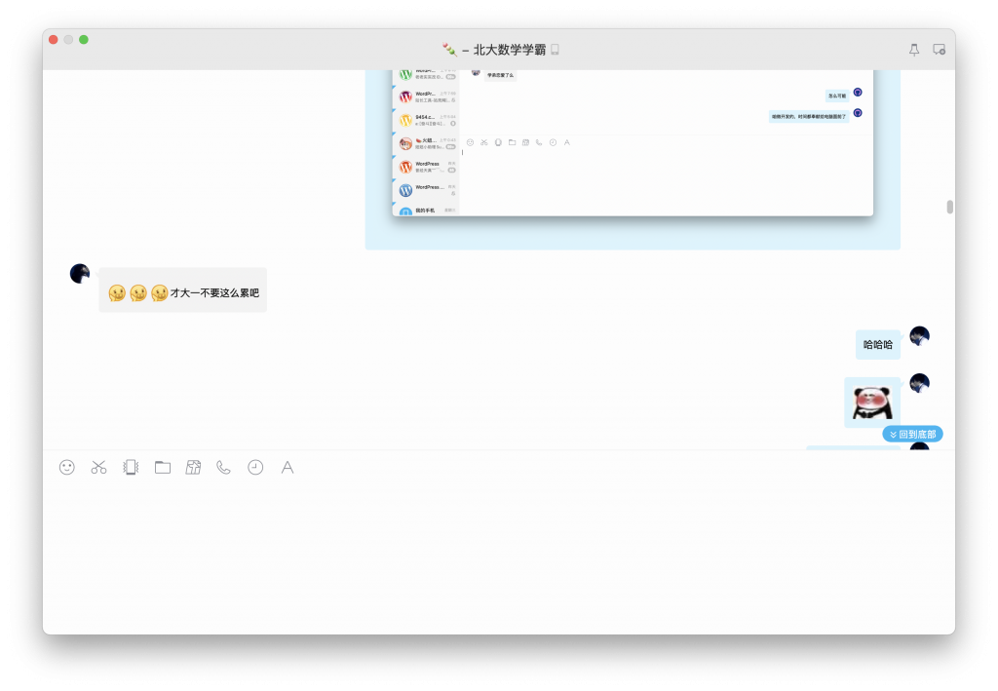Screen dimensions: 998x691
Task: Select the screenshot scissors tool
Action: [x=97, y=468]
